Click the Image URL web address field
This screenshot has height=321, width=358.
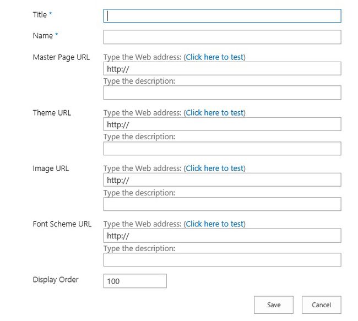coord(222,180)
